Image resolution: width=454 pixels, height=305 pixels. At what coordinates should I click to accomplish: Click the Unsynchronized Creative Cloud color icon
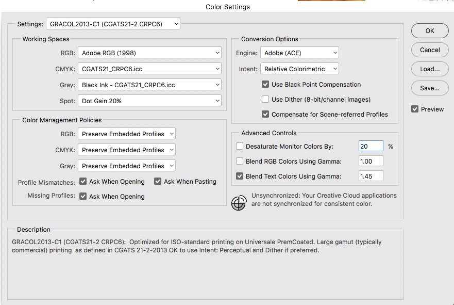tap(239, 203)
